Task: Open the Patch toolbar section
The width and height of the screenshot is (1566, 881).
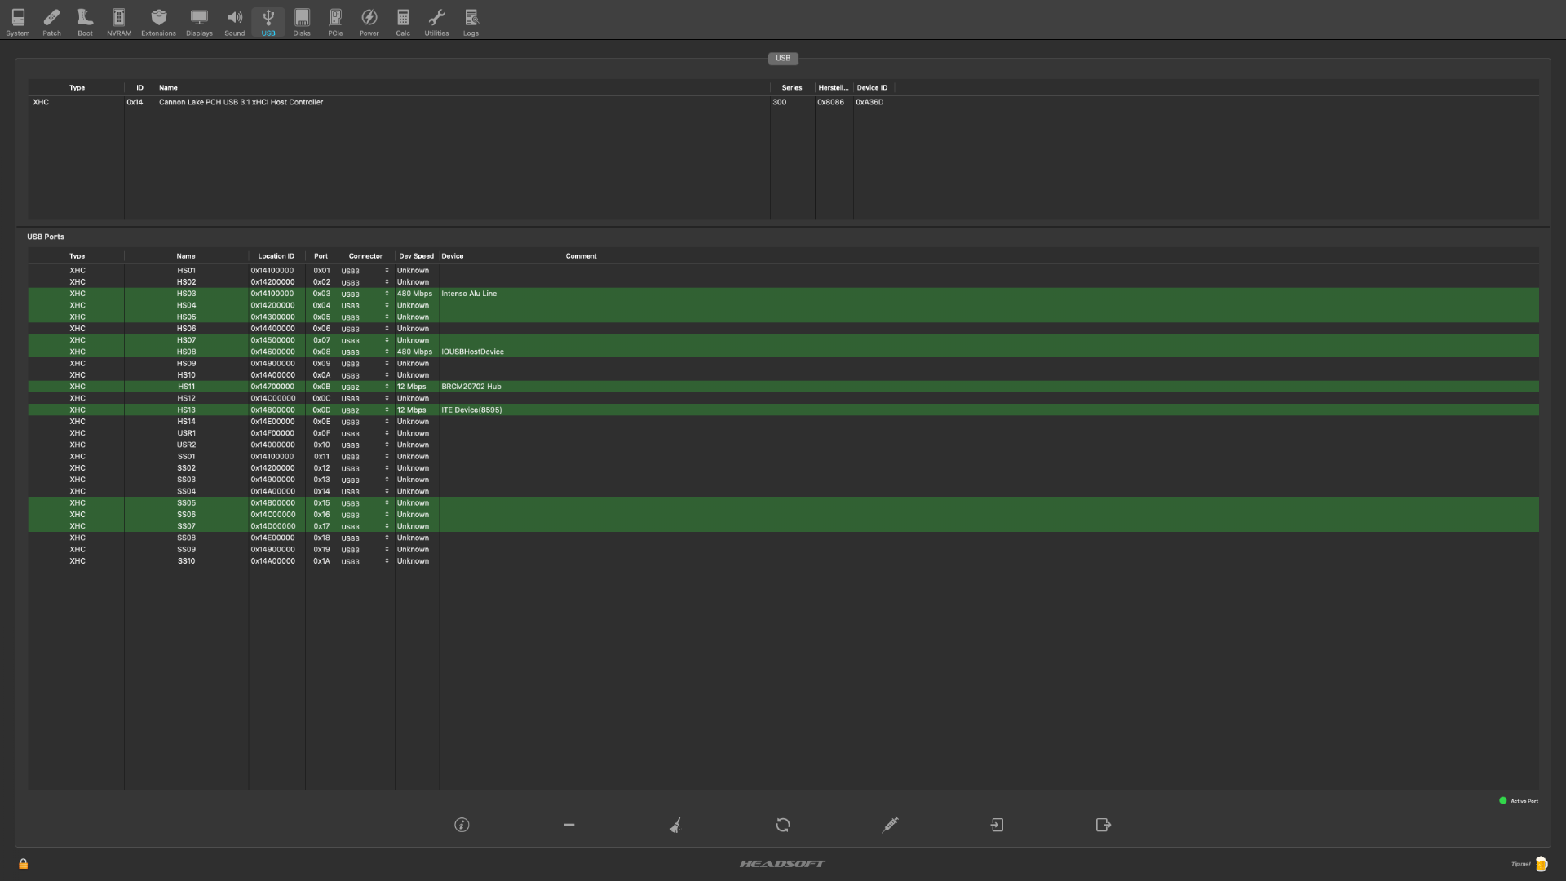Action: (51, 22)
